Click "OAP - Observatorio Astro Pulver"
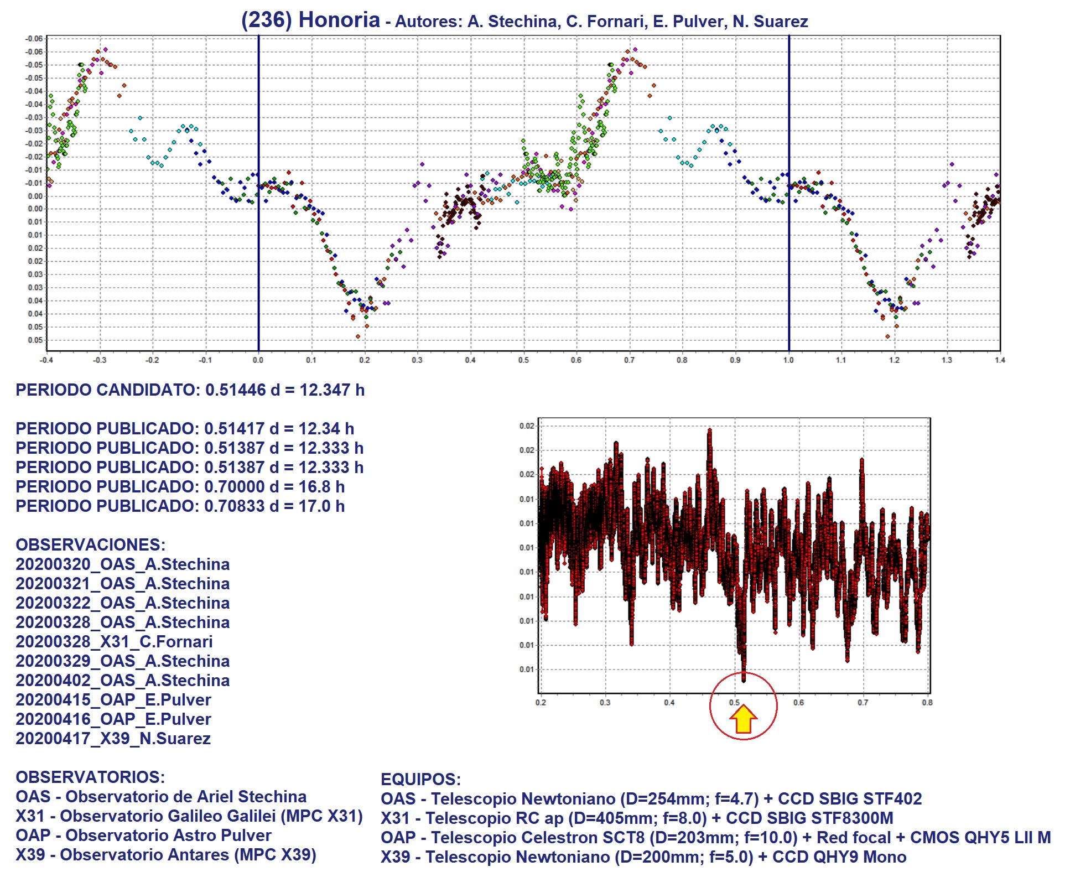This screenshot has height=877, width=1065. [143, 836]
